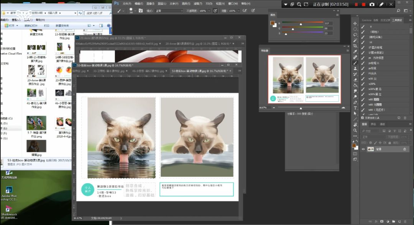Select the Zoom tool in toolbar
The height and width of the screenshot is (225, 414).
[355, 130]
